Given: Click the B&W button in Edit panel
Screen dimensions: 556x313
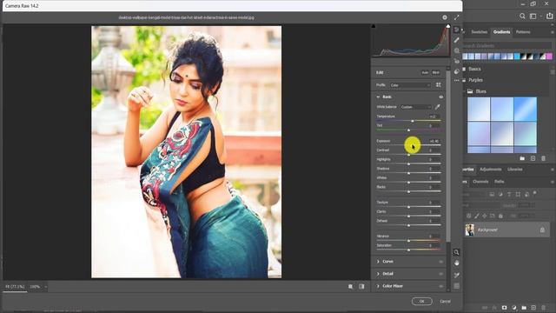Looking at the screenshot, I should [436, 72].
